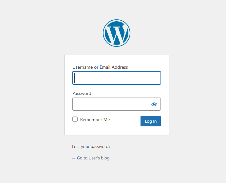Click the left arrow before Go to User's blog
The width and height of the screenshot is (226, 183).
tap(74, 158)
